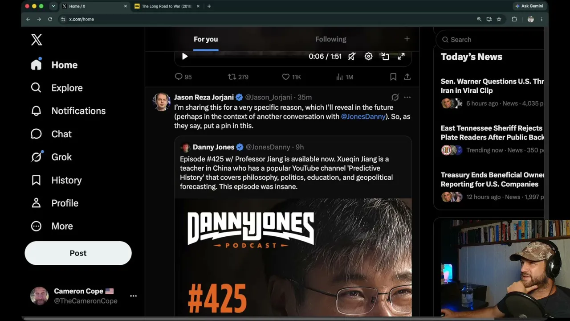Go back in the browser
The width and height of the screenshot is (570, 321).
tap(28, 19)
